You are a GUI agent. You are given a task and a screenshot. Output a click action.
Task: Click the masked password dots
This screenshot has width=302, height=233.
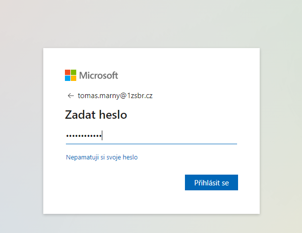84,136
